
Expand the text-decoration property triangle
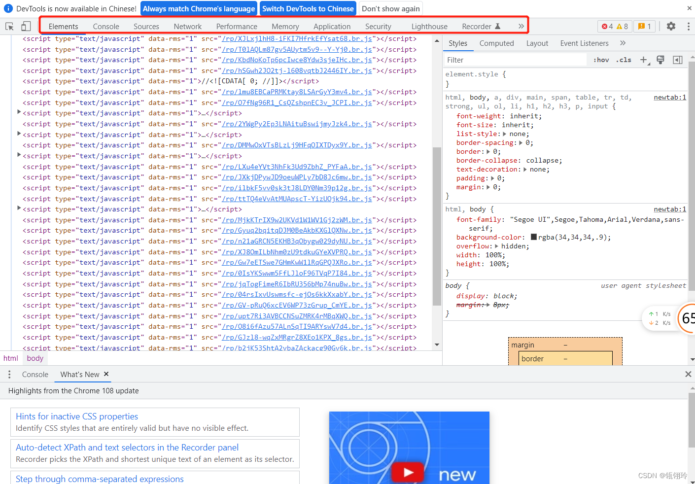pyautogui.click(x=525, y=170)
